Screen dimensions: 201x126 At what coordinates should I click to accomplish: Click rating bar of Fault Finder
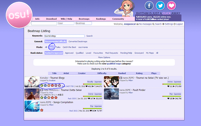coord(172,96)
